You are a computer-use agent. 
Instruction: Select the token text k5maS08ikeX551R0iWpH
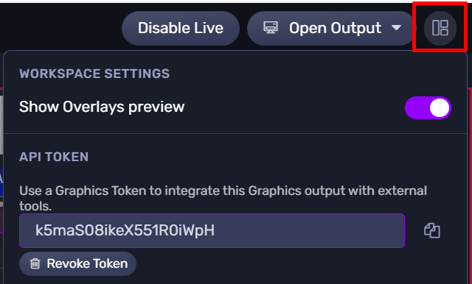click(125, 230)
